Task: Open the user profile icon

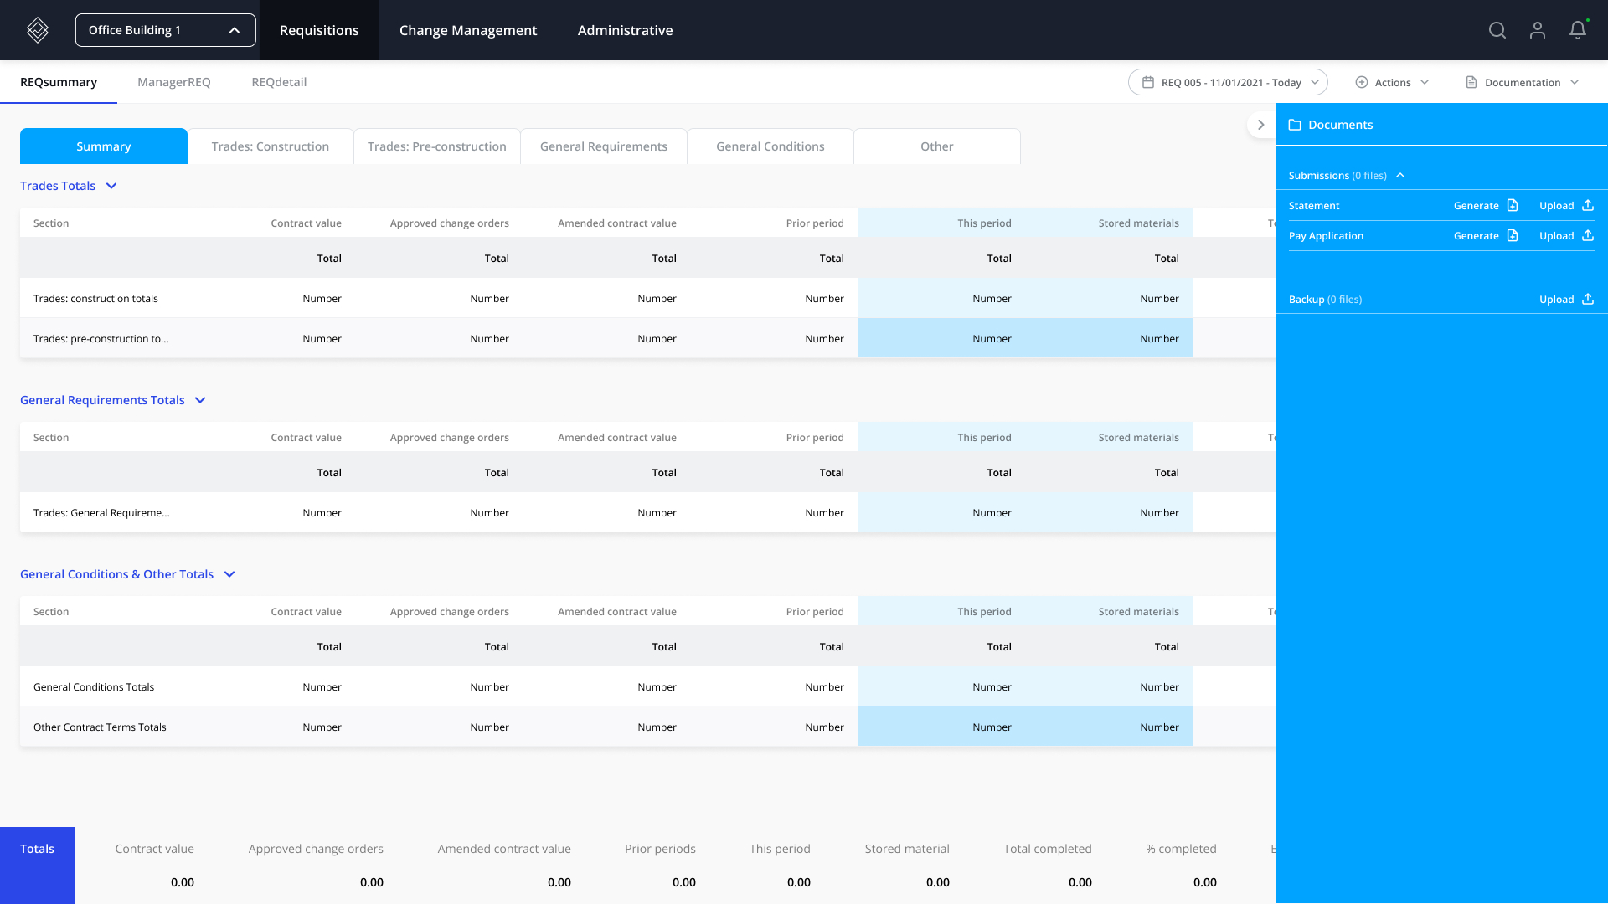Action: (1538, 30)
